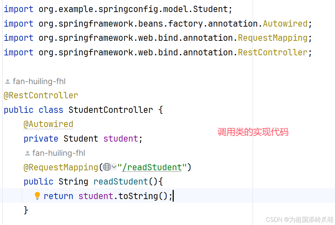Click author icon above @RestController
The height and width of the screenshot is (225, 335).
point(7,82)
